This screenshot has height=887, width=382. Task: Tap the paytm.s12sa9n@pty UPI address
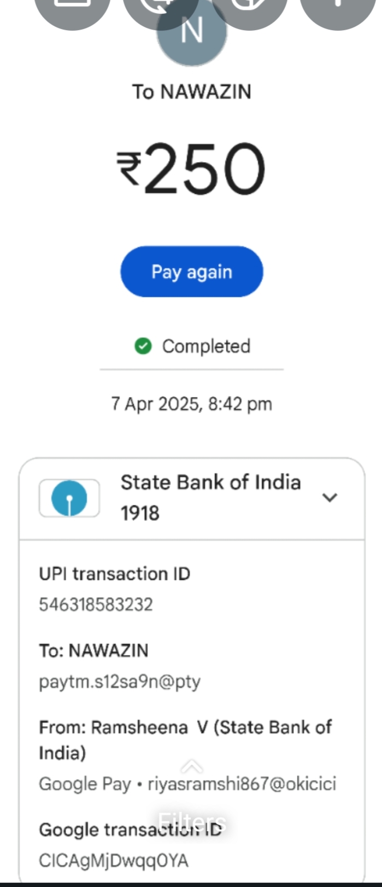pos(120,682)
